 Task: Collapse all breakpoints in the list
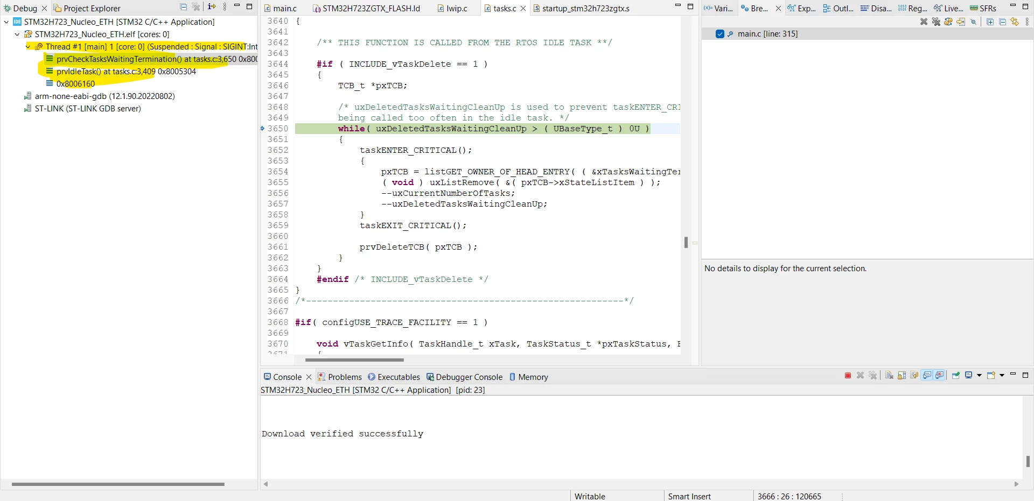pyautogui.click(x=1002, y=22)
